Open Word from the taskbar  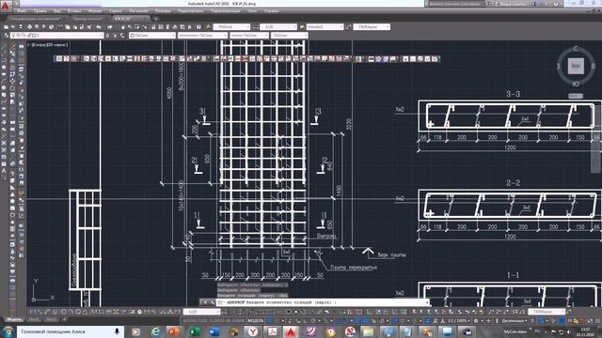(214, 331)
